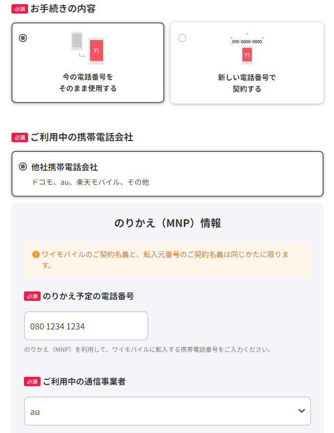Screen dimensions: 334x433
Task: Click the 必須 badge beside お手続きの内容
Action: click(x=20, y=9)
